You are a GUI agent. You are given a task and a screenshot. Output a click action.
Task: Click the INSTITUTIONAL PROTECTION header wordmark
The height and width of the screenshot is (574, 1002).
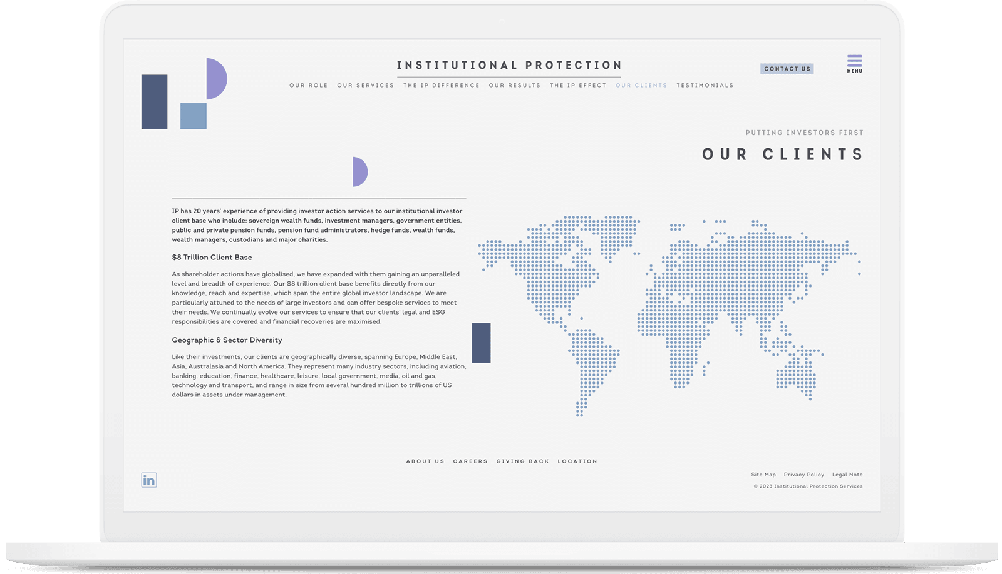coord(509,64)
